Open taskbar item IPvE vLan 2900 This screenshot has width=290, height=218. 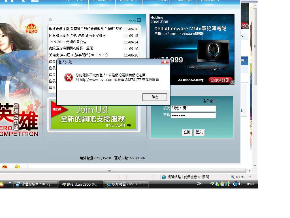coord(81,184)
